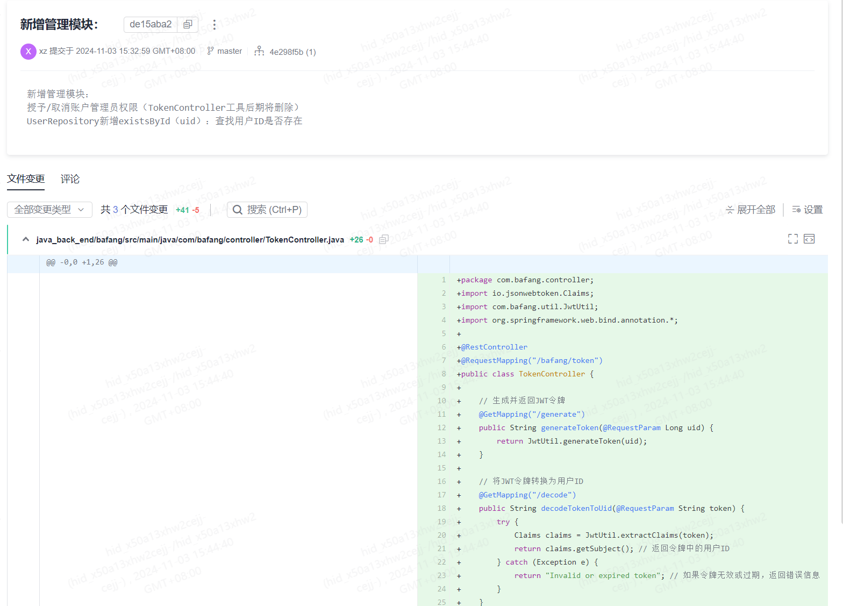Click the purple X author avatar

[28, 52]
